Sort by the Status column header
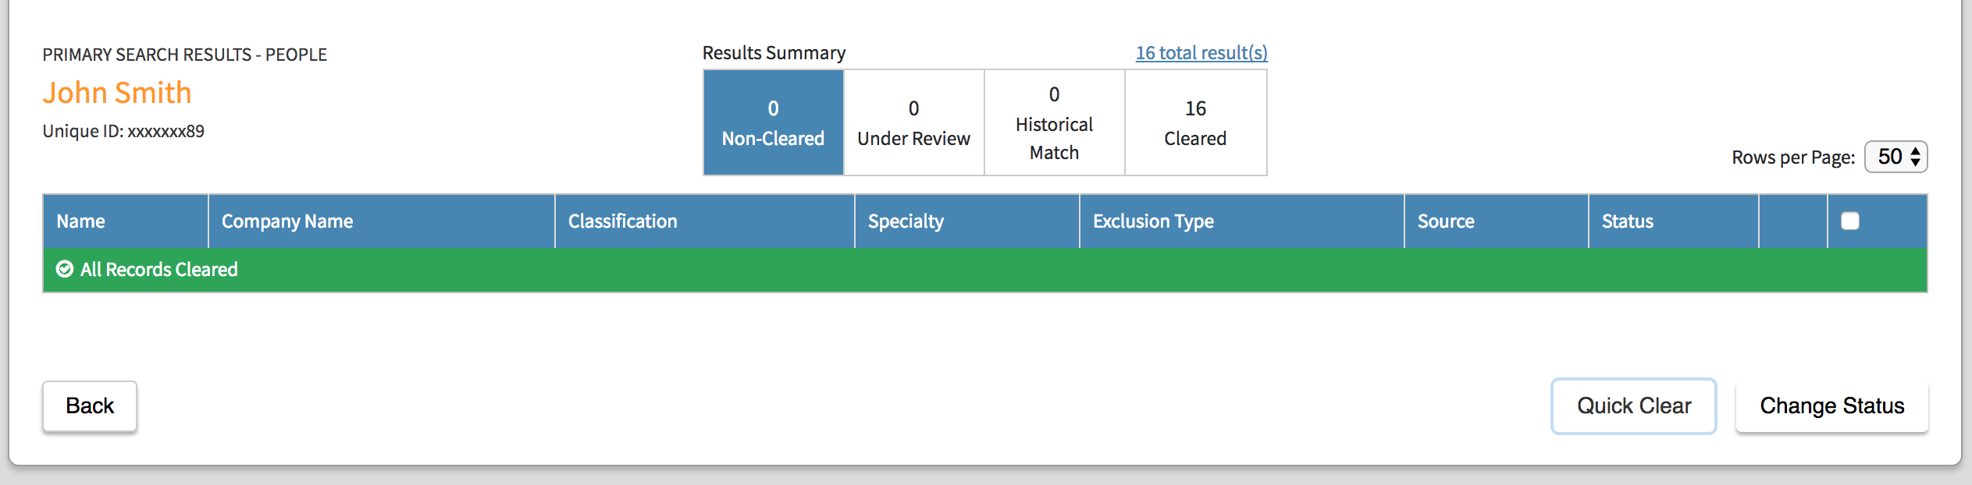The image size is (1972, 485). (1628, 221)
